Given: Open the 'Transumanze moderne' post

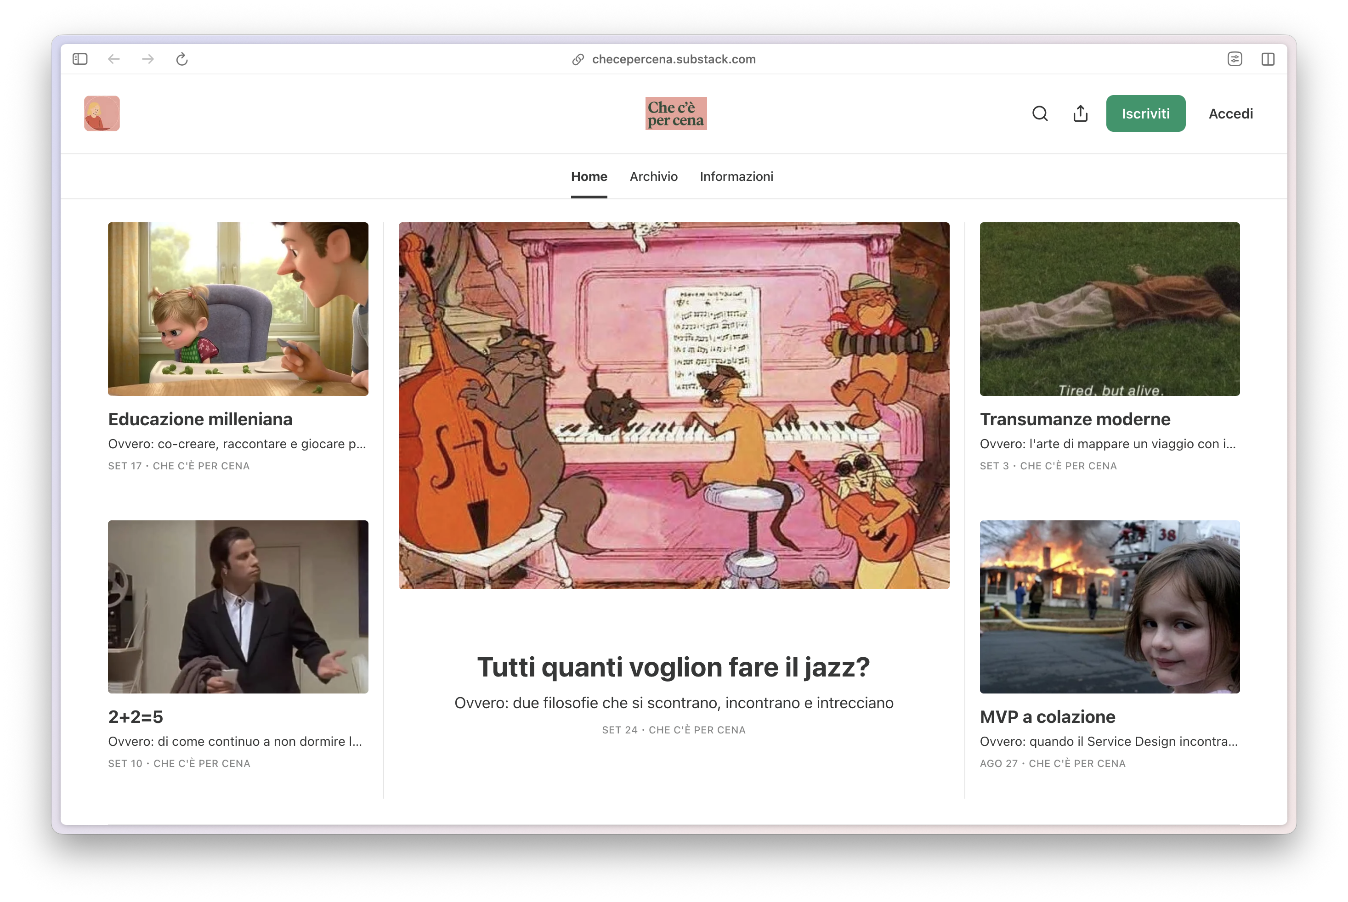Looking at the screenshot, I should 1075,419.
